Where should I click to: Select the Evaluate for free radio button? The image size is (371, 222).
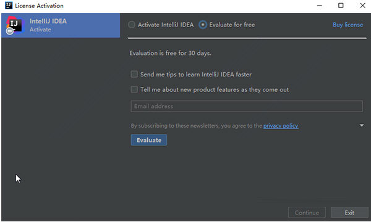click(x=203, y=25)
